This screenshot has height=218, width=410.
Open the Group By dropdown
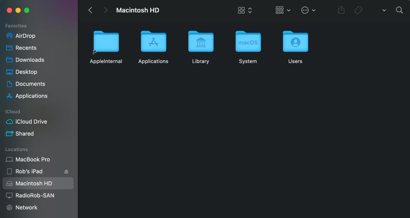pyautogui.click(x=283, y=10)
